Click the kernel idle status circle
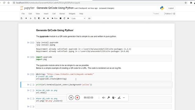The width and height of the screenshot is (195, 110). click(x=174, y=14)
